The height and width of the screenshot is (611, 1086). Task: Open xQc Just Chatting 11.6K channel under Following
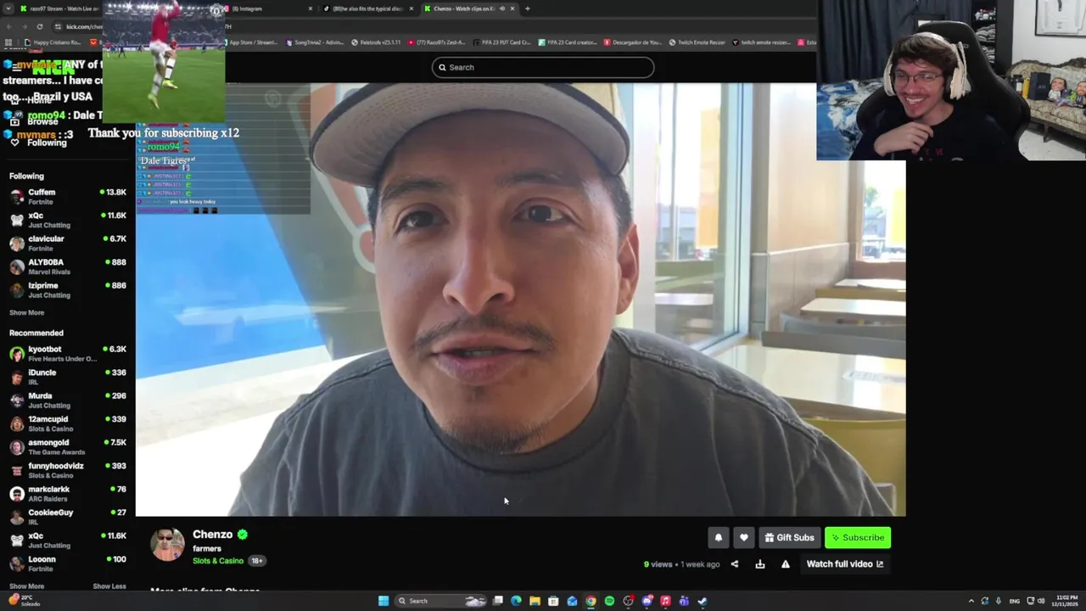(68, 220)
